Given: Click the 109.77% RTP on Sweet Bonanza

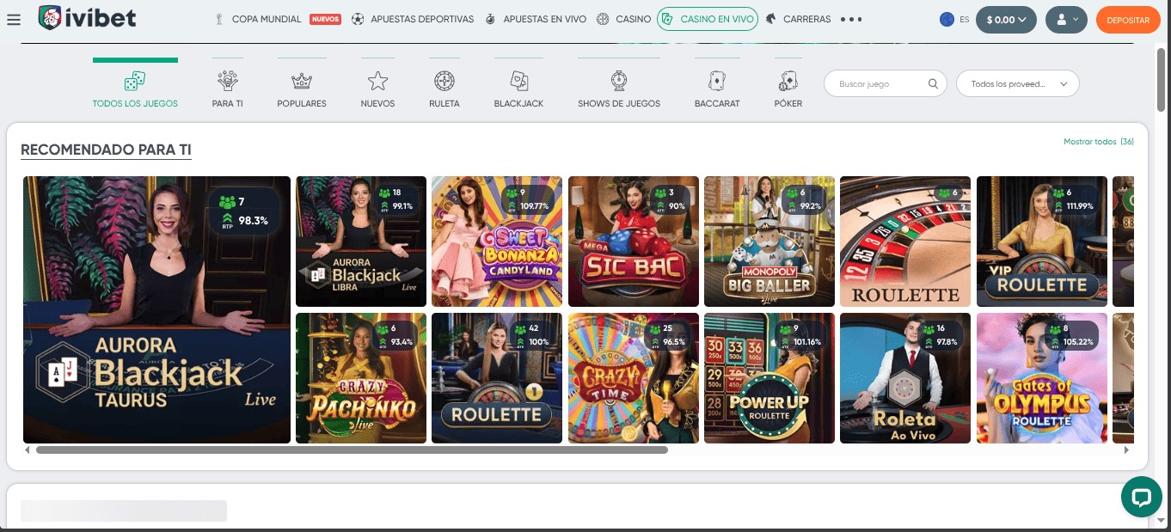Looking at the screenshot, I should (x=534, y=206).
